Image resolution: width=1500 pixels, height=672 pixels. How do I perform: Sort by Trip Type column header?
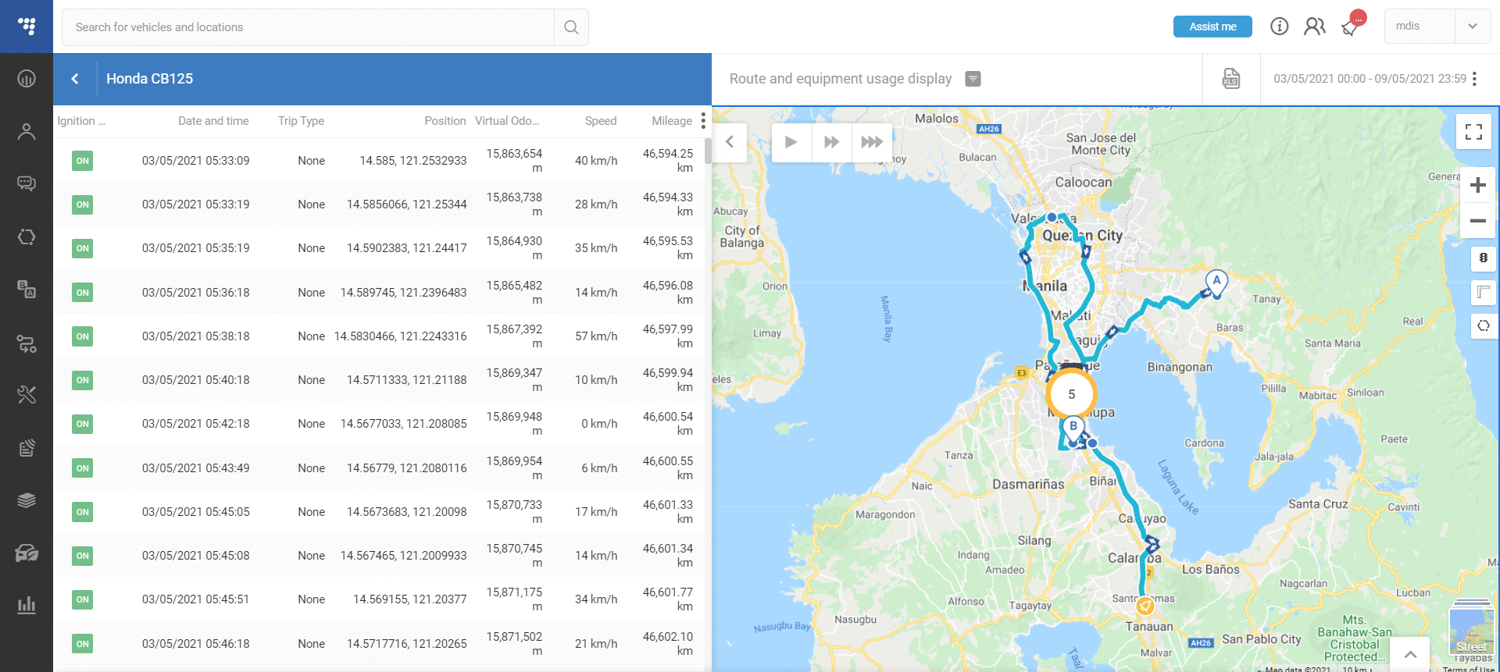tap(301, 121)
